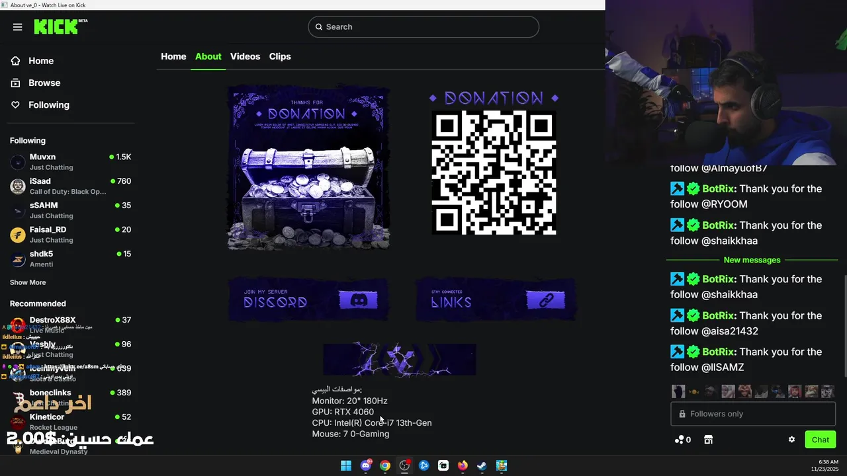The width and height of the screenshot is (847, 476).
Task: Click the Home icon in the sidebar
Action: click(x=16, y=61)
